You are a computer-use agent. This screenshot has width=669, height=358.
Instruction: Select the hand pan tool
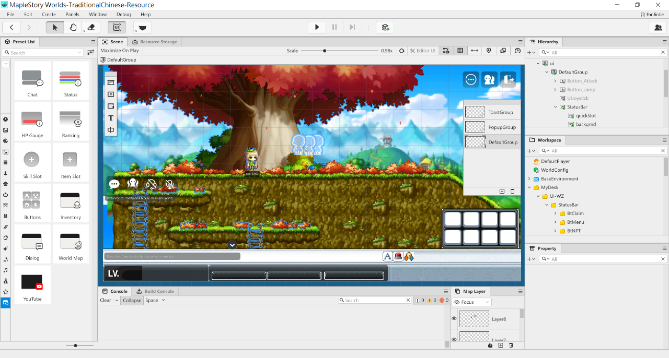[x=73, y=27]
